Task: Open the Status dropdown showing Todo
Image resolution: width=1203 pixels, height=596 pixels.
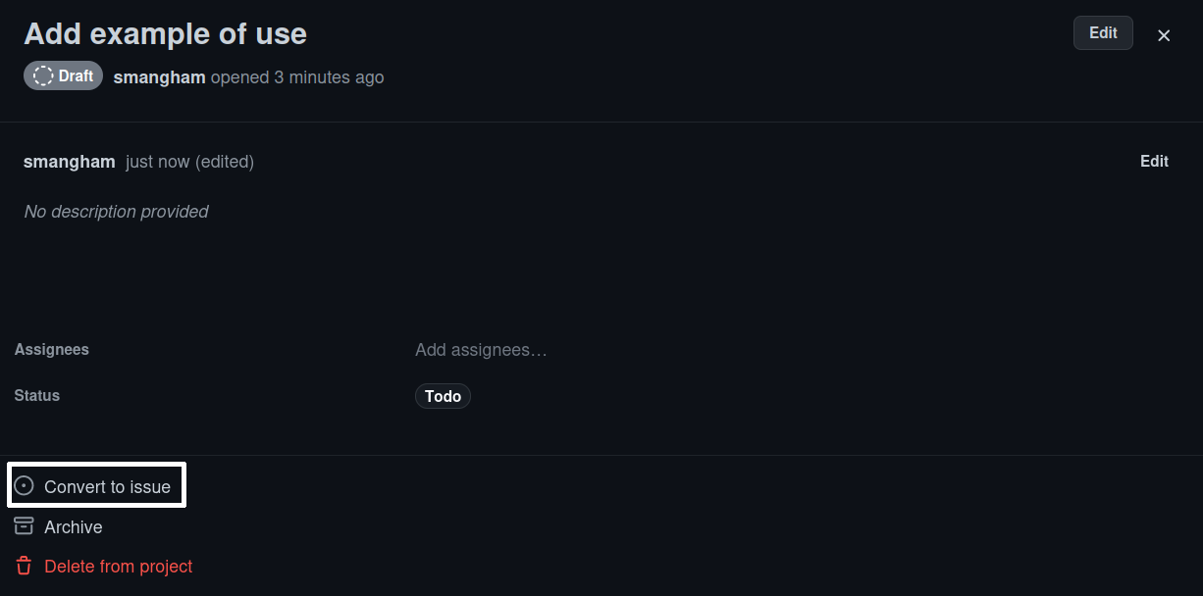Action: click(443, 396)
